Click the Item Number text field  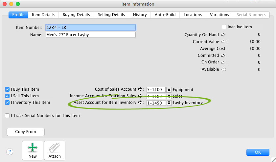[90, 28]
